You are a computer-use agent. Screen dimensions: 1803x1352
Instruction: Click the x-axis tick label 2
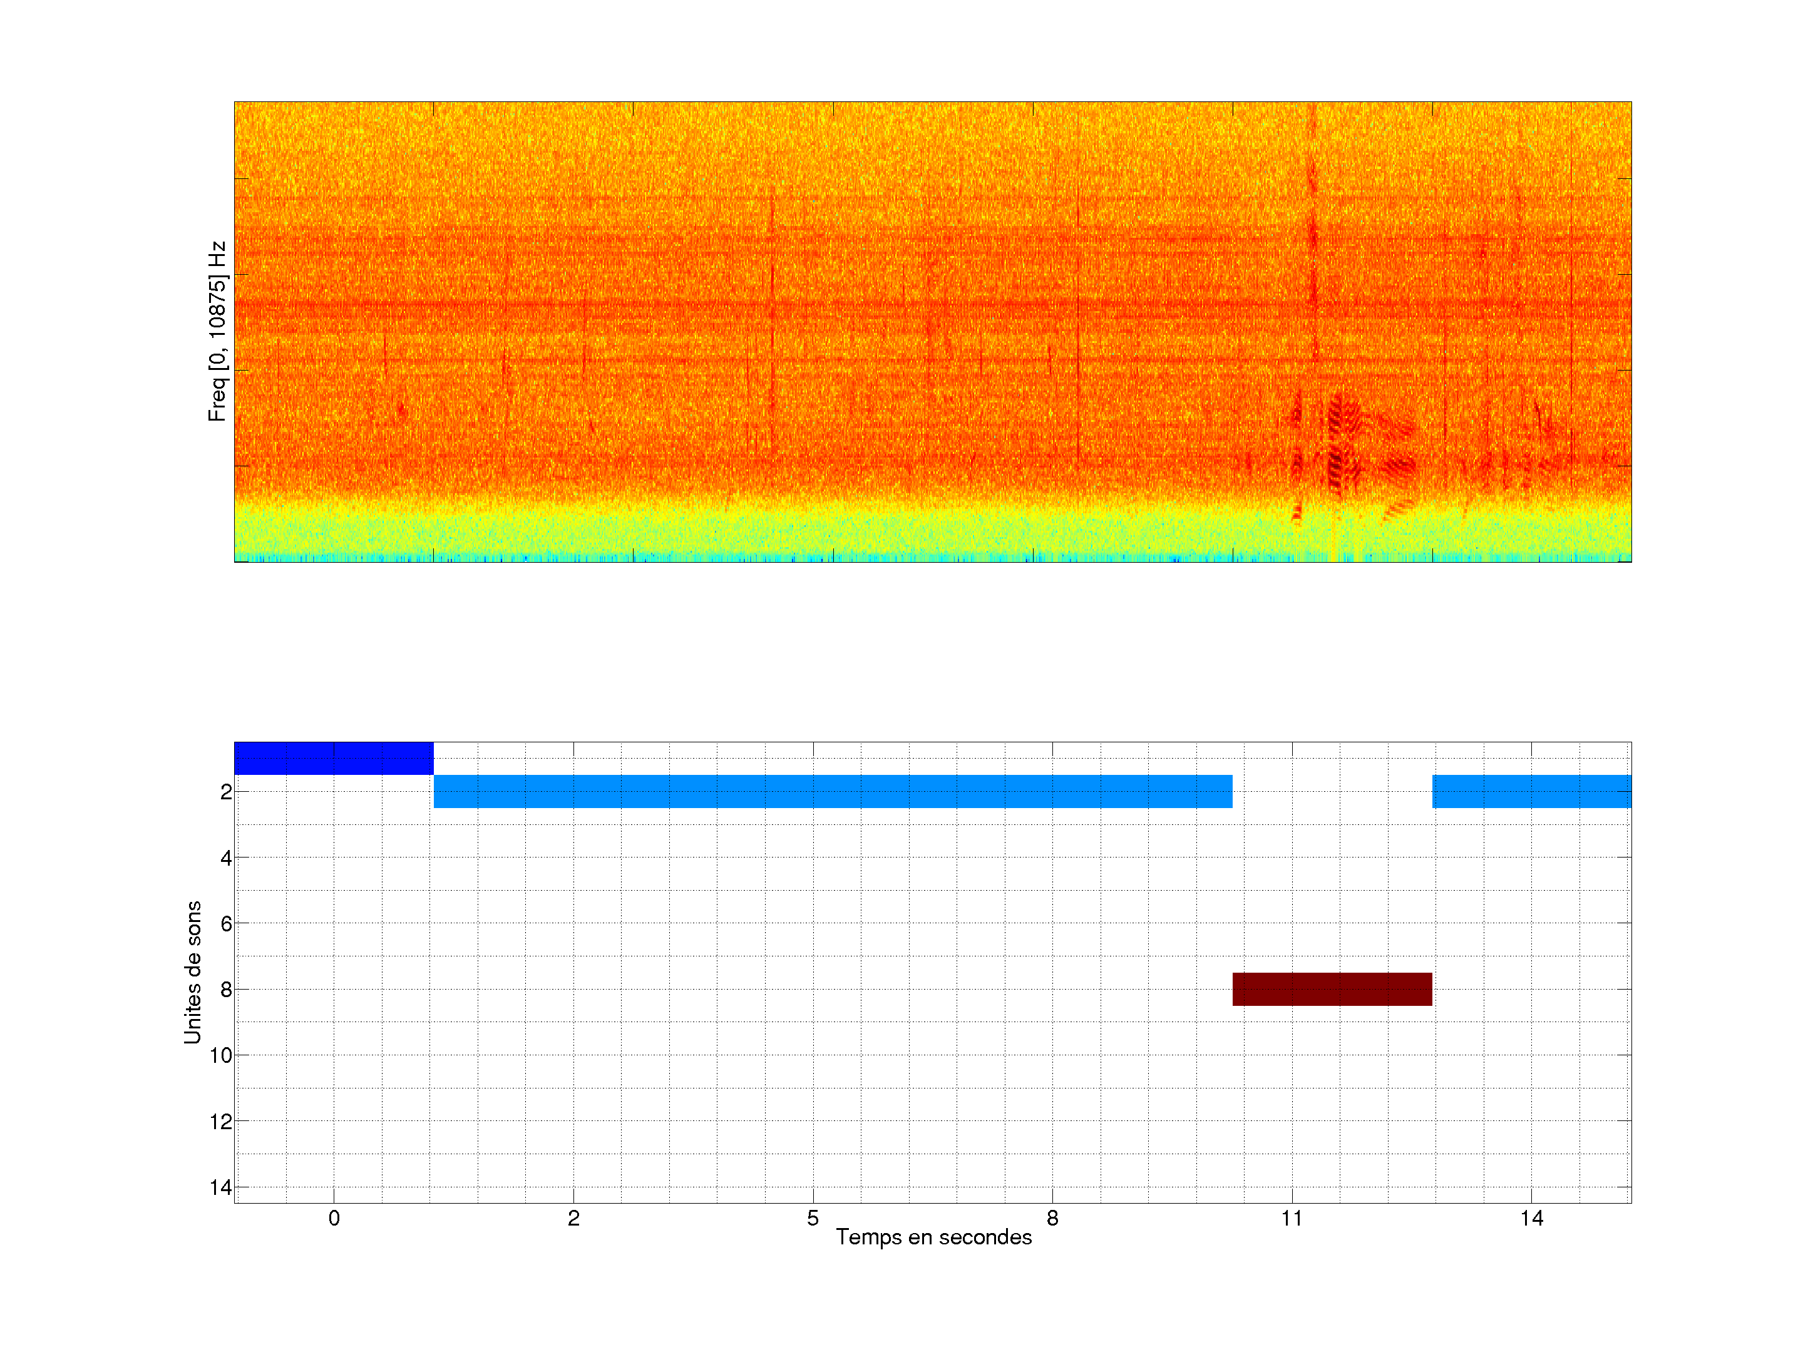573,1218
